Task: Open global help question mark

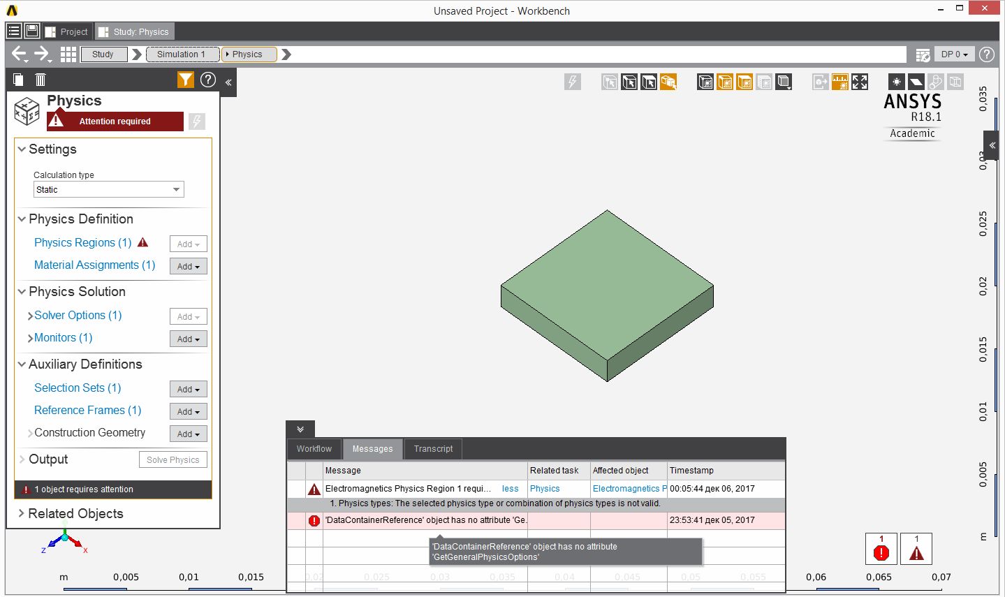Action: (986, 54)
